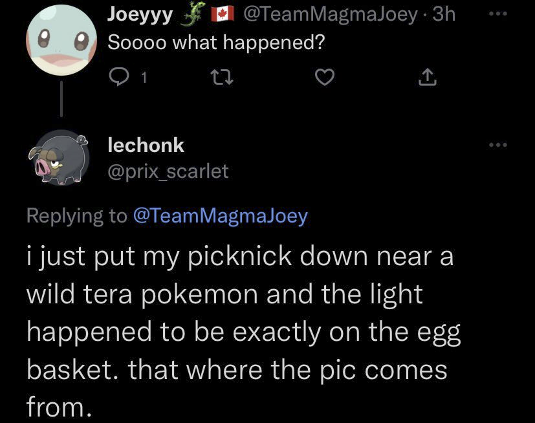This screenshot has height=423, width=535.
Task: Click the lechonk display name
Action: click(146, 145)
